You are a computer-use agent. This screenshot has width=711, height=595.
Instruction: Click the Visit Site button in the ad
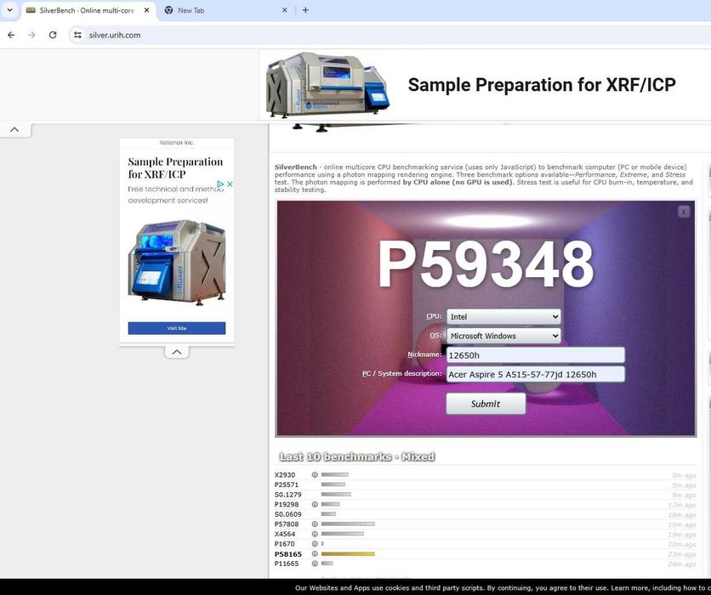pos(177,328)
